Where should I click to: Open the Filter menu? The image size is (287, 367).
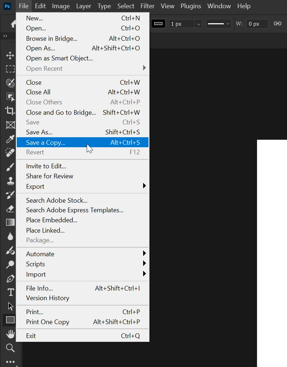(x=147, y=6)
